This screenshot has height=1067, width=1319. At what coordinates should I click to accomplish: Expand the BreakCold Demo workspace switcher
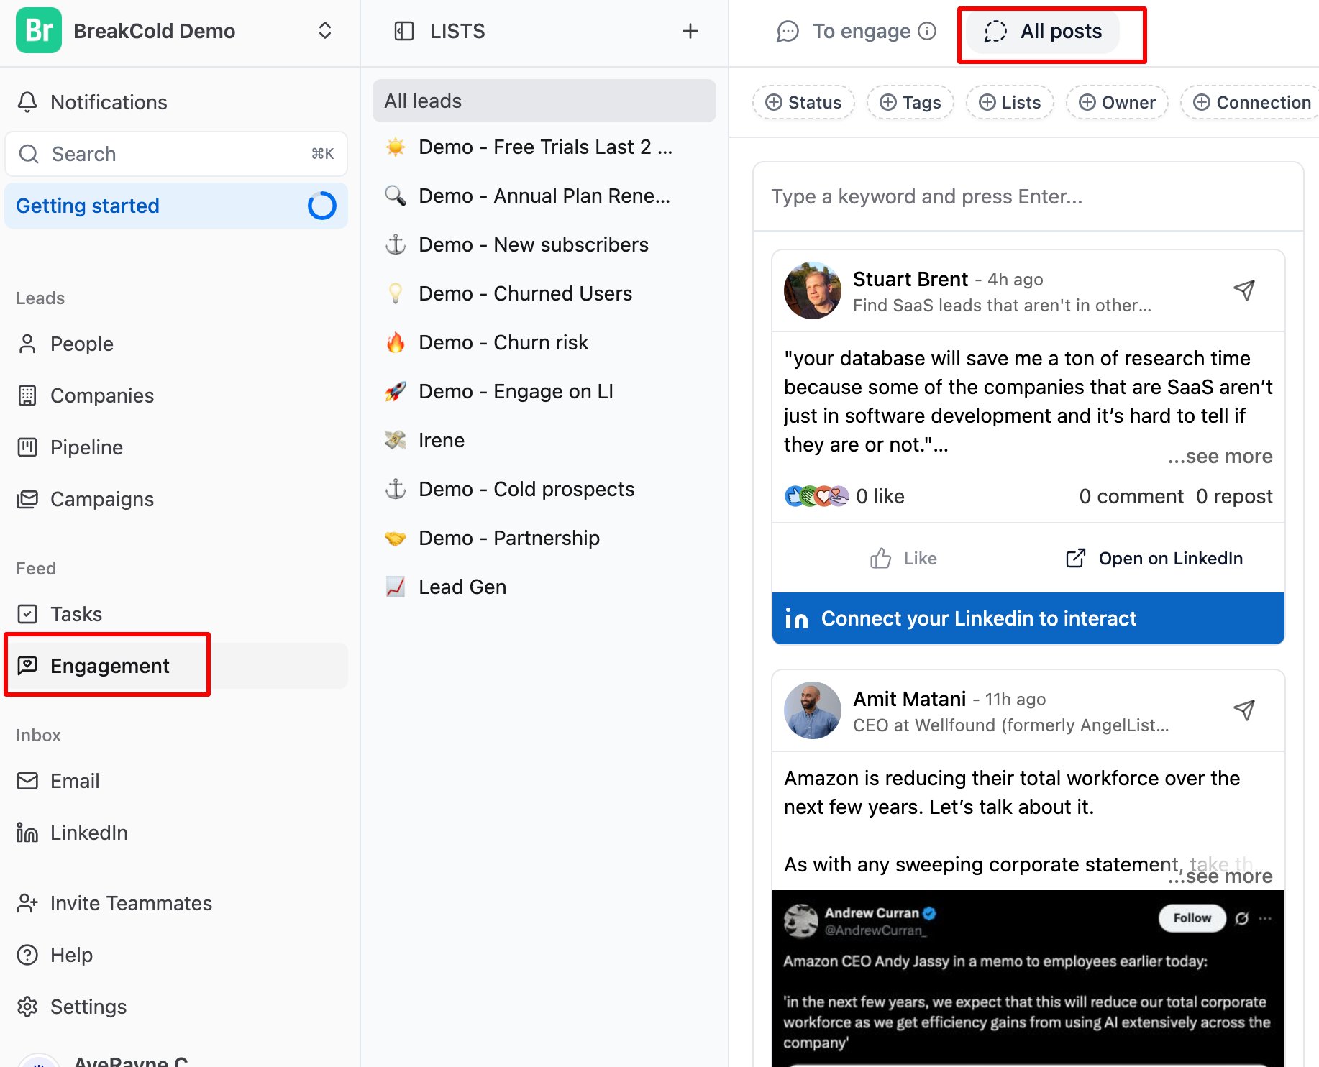tap(324, 30)
